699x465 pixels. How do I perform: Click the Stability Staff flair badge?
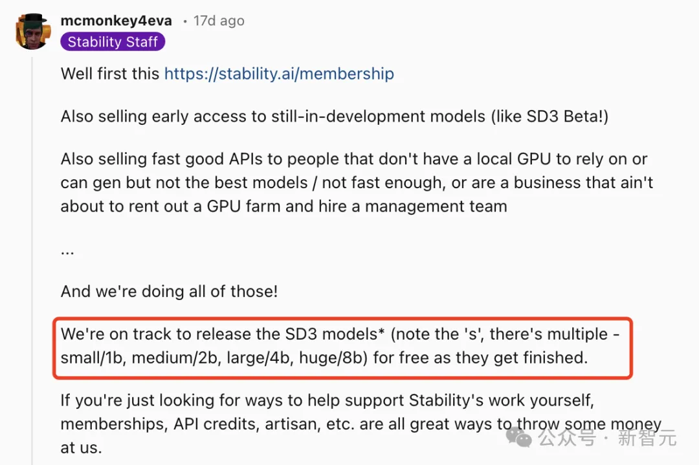coord(113,42)
